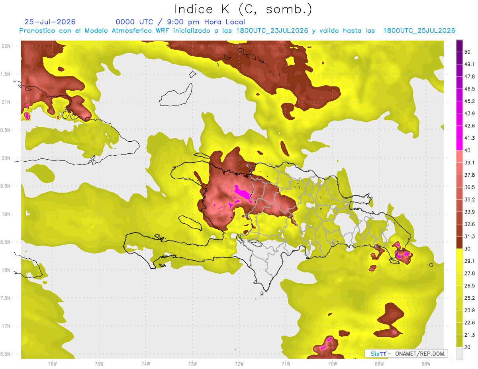Click the "75W" longitude label
The image size is (478, 369).
(99, 363)
